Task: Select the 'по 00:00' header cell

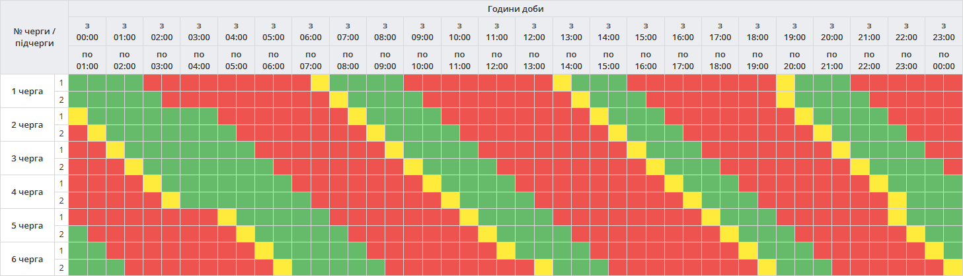Action: pos(944,60)
